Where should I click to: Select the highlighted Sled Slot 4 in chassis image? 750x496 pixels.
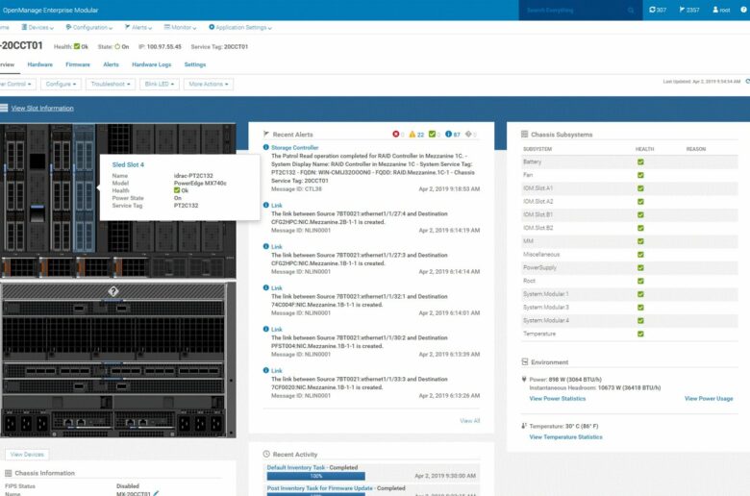point(85,188)
